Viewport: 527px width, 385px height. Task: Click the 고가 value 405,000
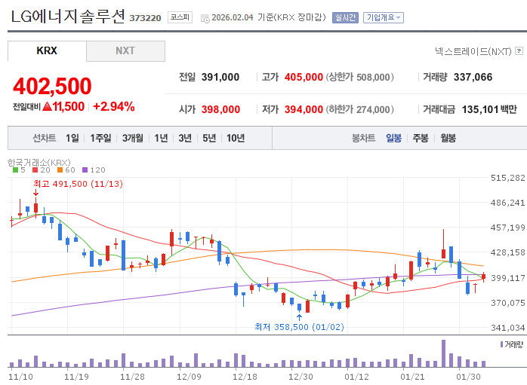click(x=304, y=77)
